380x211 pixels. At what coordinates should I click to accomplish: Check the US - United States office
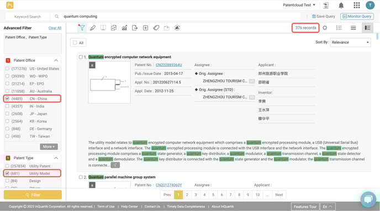point(7,68)
